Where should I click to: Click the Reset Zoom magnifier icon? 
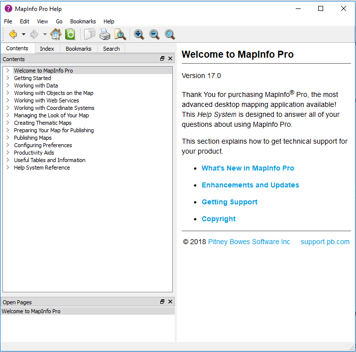pyautogui.click(x=170, y=34)
